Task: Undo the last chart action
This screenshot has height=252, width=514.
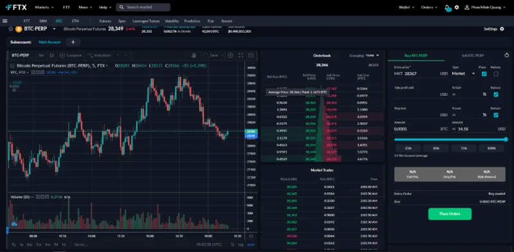Action: tap(119, 55)
